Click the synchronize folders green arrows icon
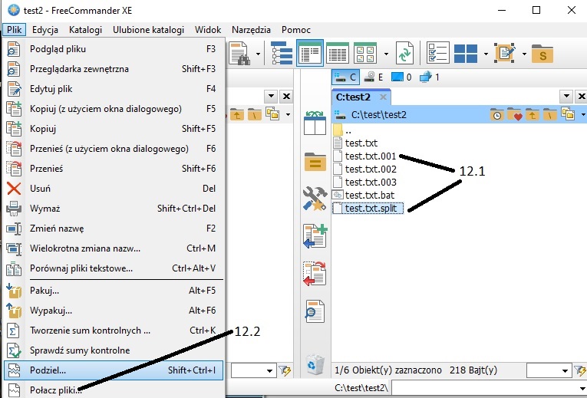 tap(404, 54)
